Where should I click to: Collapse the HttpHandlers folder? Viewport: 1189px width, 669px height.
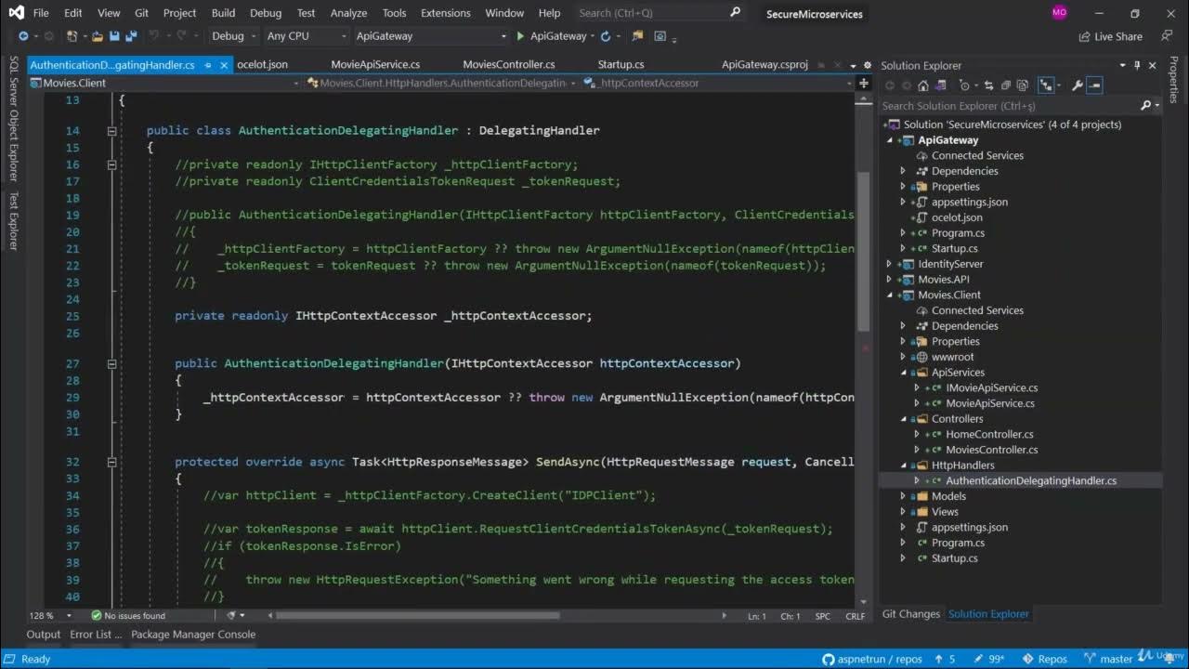903,466
